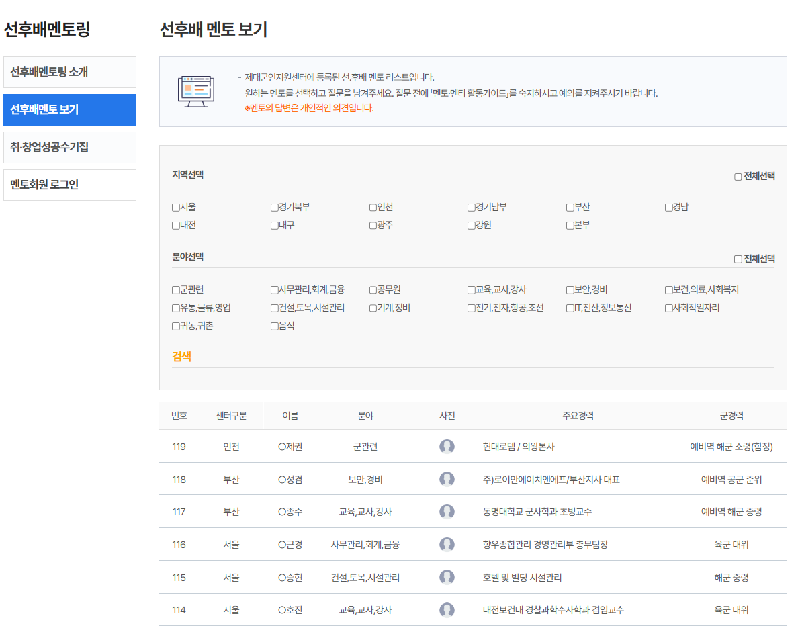Screen dimensions: 798x626
Task: Click the 분야 column header
Action: [x=365, y=416]
